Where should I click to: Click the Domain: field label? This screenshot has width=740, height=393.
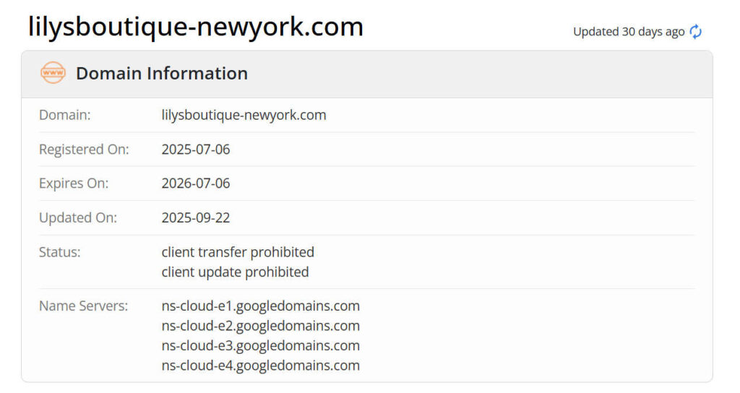pos(64,115)
